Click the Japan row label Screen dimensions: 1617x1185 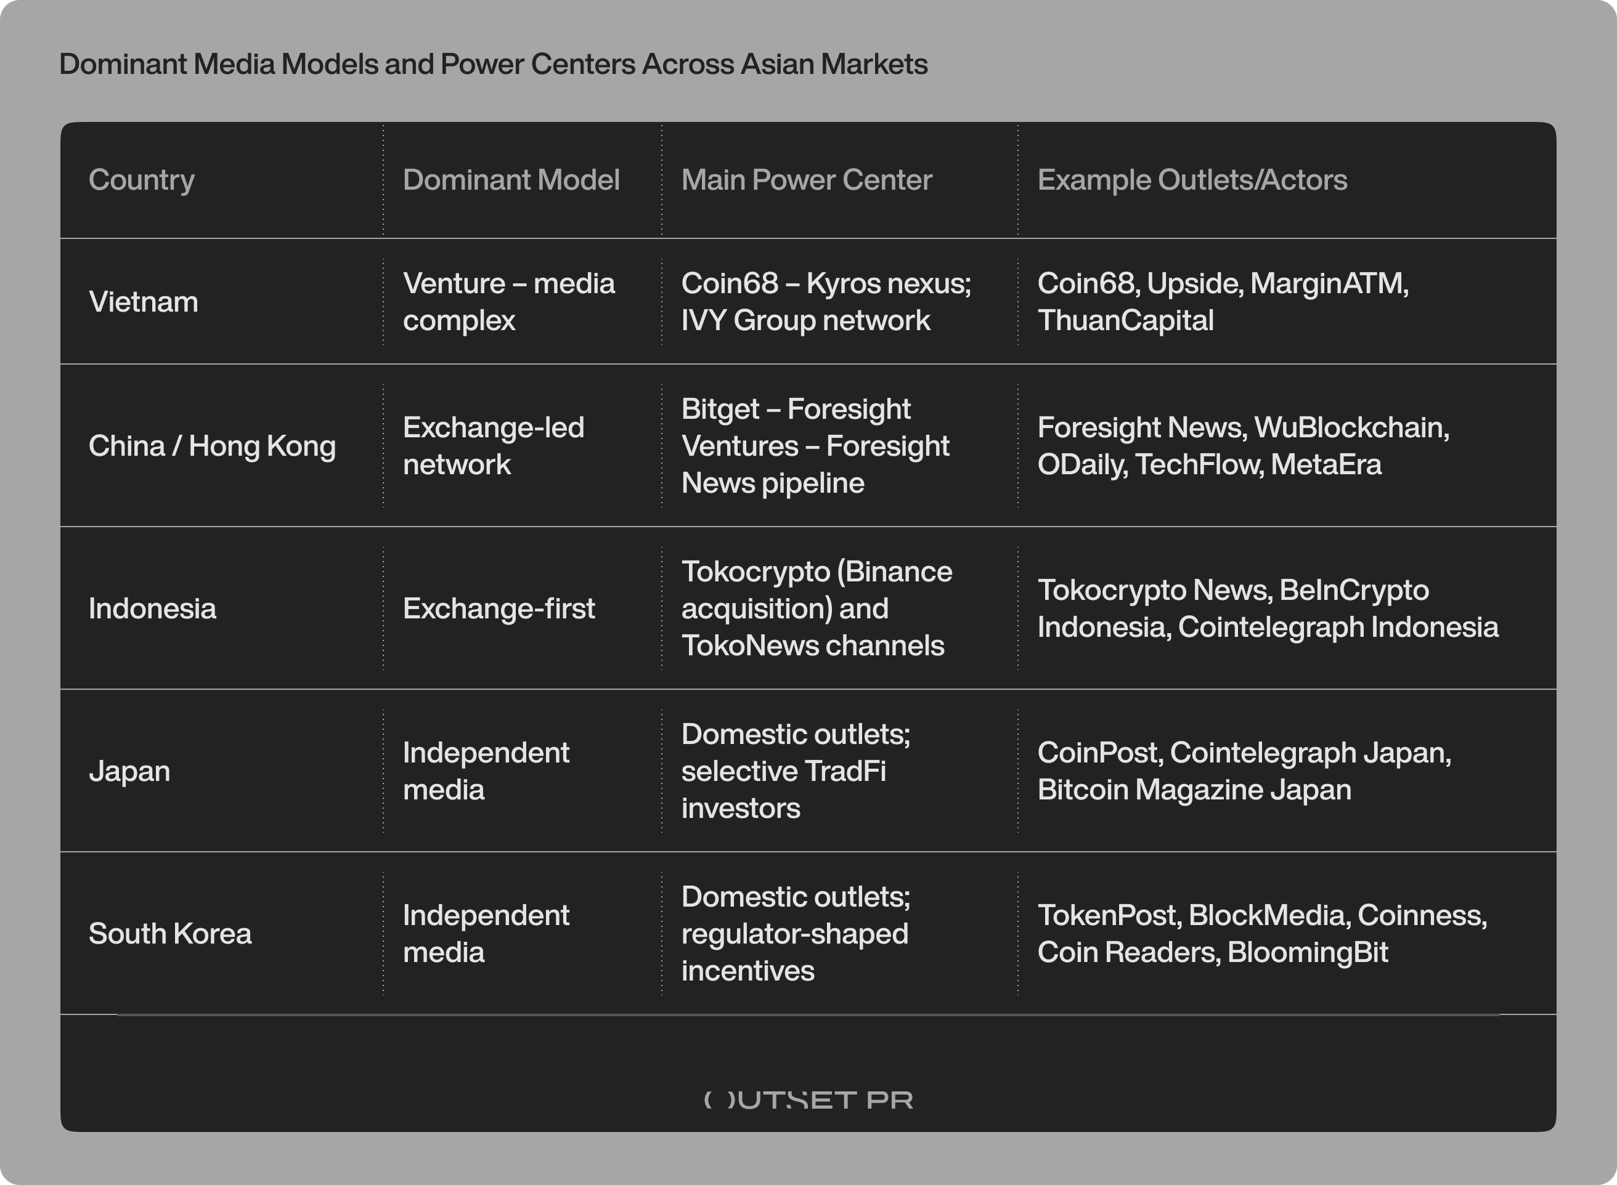point(131,771)
